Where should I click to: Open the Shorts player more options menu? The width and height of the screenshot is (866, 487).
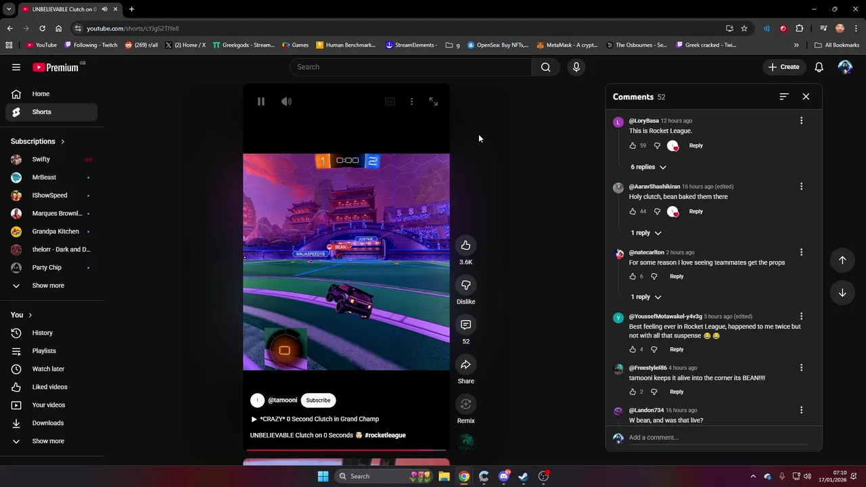tap(411, 101)
